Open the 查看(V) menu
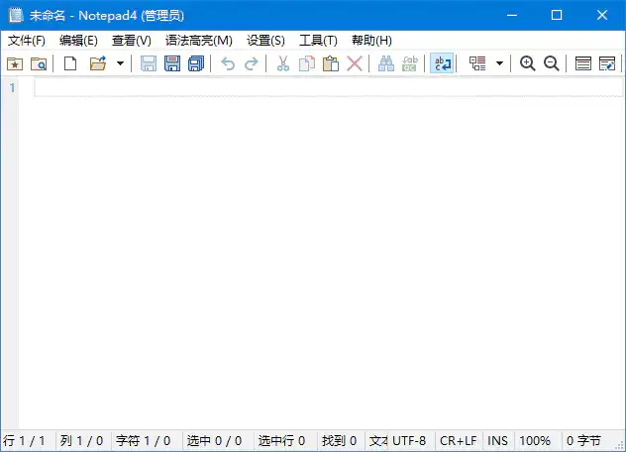 pyautogui.click(x=132, y=41)
